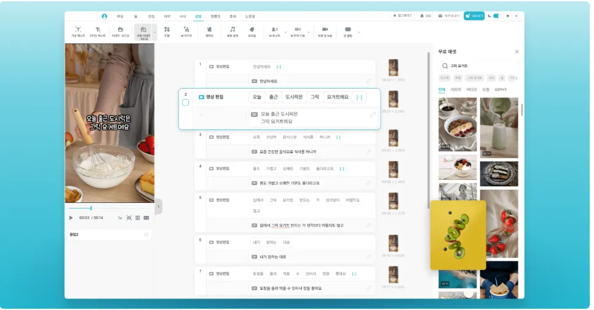Show more keyword tags with the right chevron

coord(517,78)
